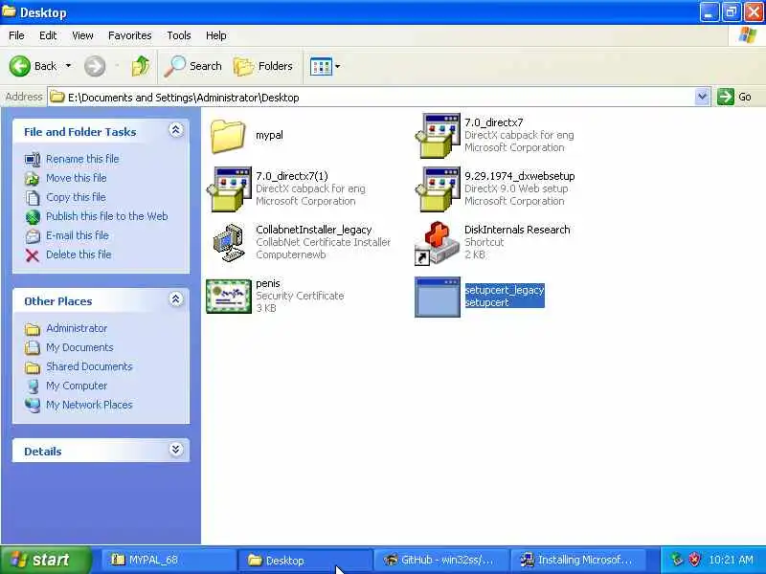Select the DiskInternals Research shortcut icon
Image resolution: width=766 pixels, height=574 pixels.
[x=438, y=243]
